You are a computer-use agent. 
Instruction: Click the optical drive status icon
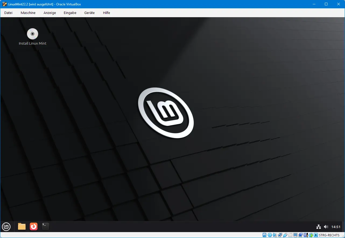click(x=270, y=235)
